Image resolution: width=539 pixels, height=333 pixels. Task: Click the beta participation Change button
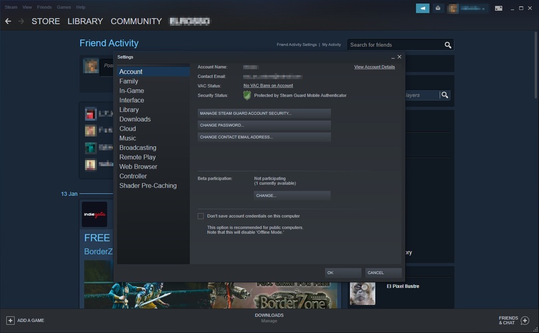(292, 196)
